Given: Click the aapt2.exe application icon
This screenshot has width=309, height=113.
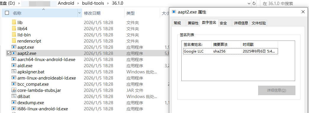Looking at the screenshot, I should point(14,53).
